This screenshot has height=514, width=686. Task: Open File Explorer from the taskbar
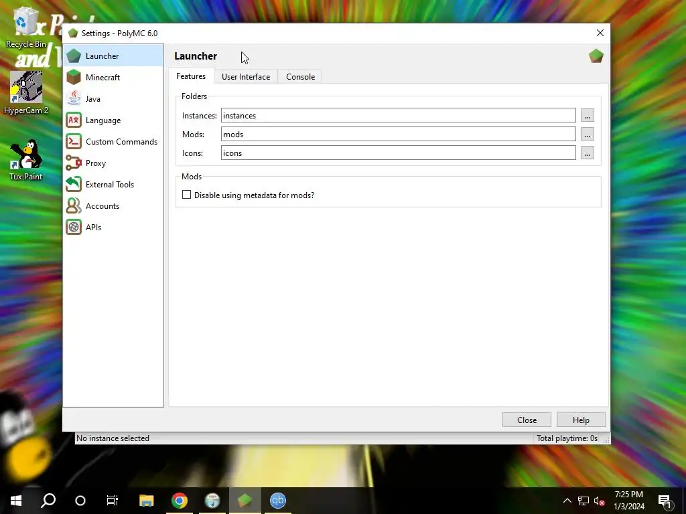[x=147, y=501]
